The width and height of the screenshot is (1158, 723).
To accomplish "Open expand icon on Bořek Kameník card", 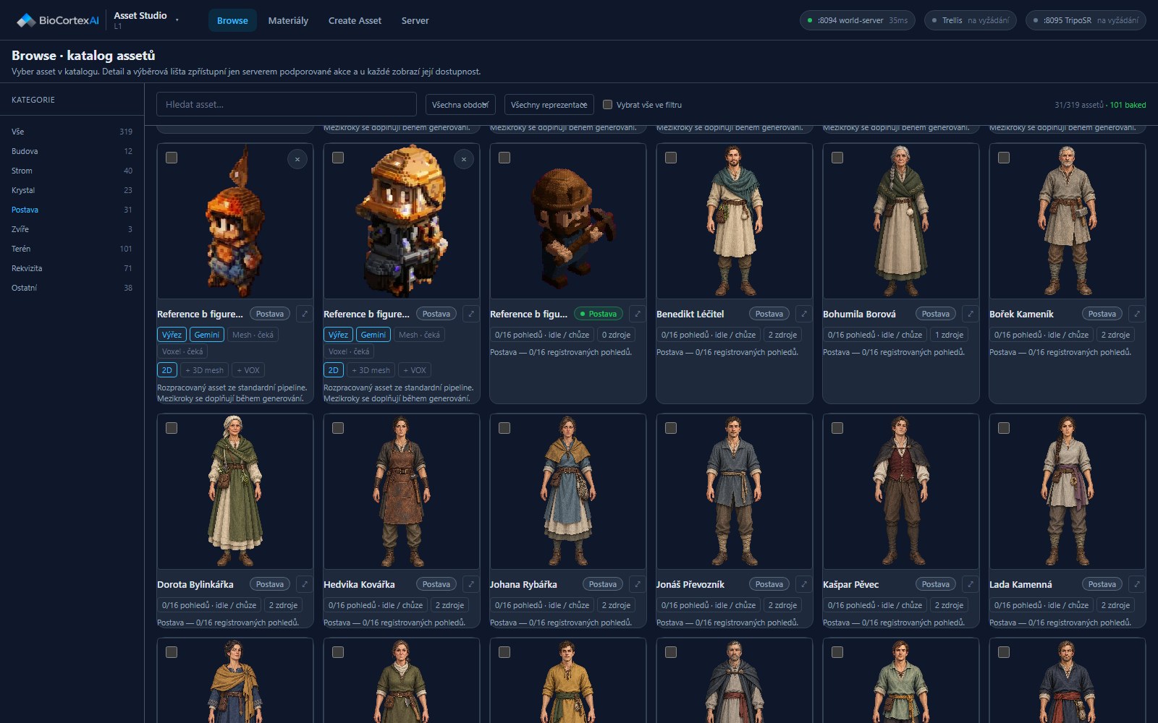I will point(1137,314).
